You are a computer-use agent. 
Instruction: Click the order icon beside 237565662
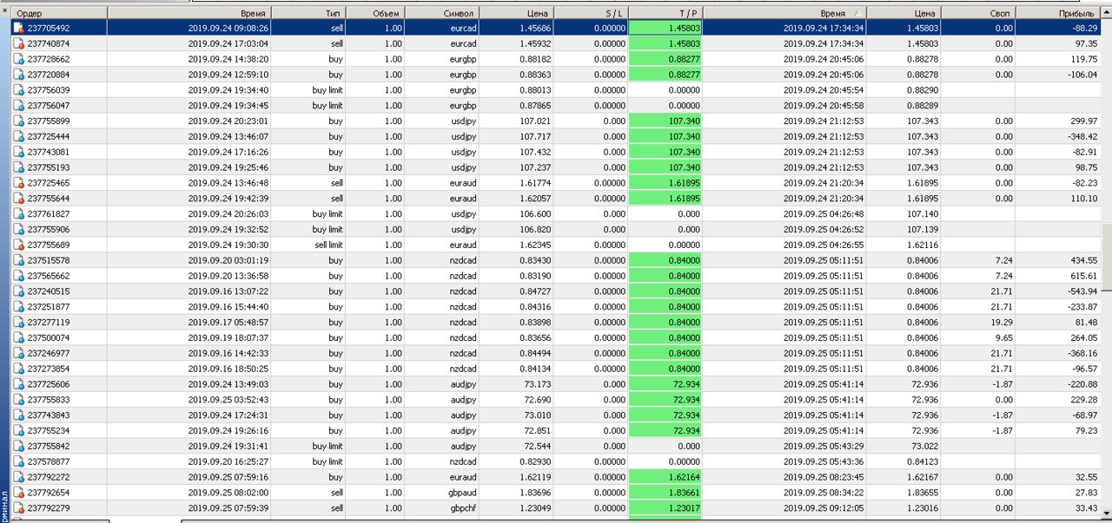coord(18,276)
